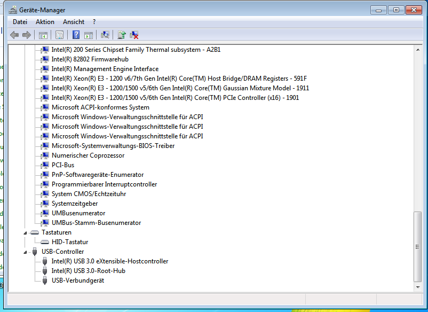Open the Properties toolbar icon
The width and height of the screenshot is (428, 312).
59,35
